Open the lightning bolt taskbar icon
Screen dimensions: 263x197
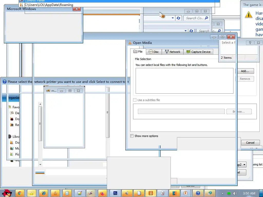185,193
